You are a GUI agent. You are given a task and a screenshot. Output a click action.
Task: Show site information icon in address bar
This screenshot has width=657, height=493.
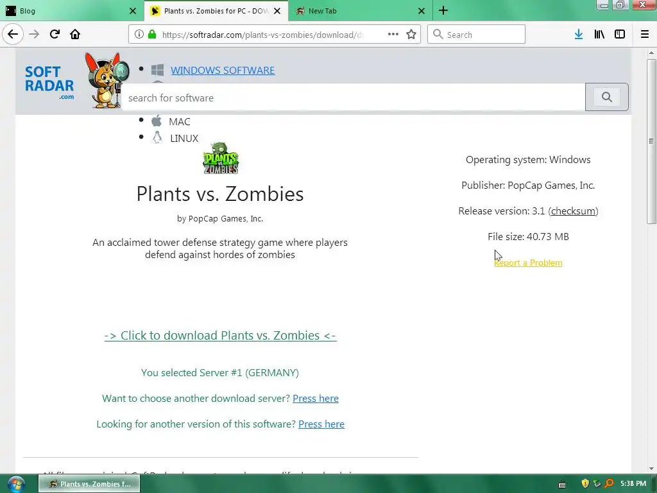point(139,35)
